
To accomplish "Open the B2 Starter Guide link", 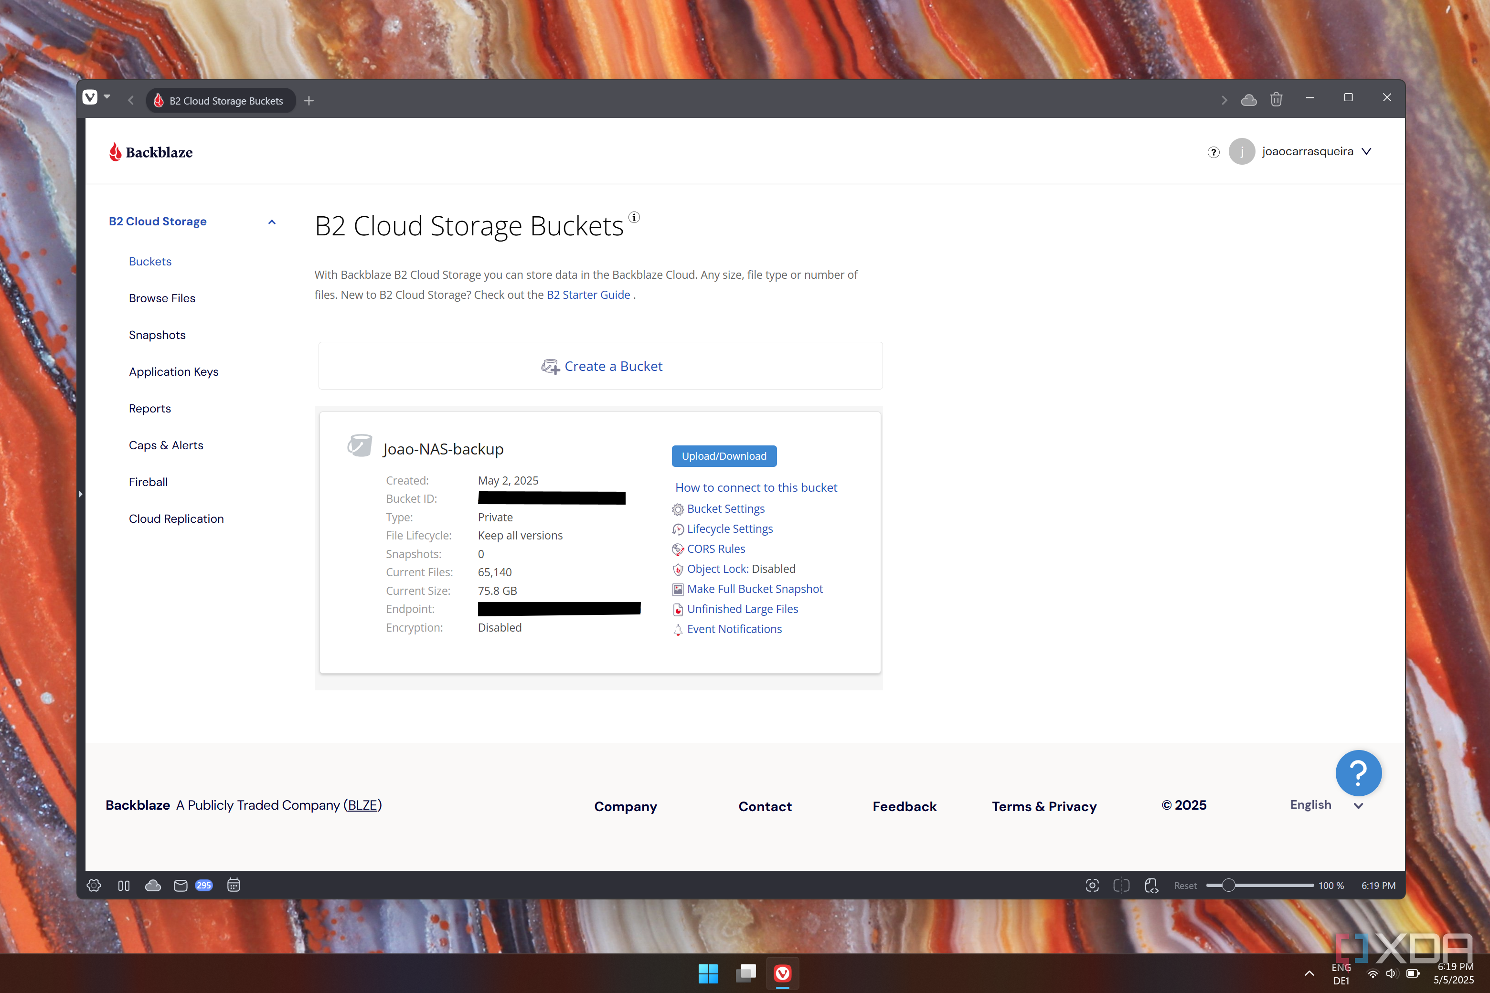I will 588,295.
